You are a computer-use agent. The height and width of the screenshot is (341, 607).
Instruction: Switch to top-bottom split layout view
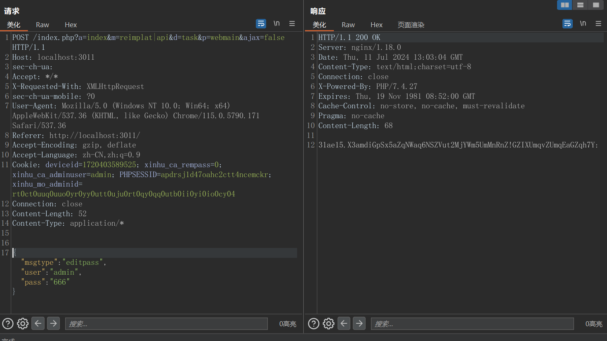pyautogui.click(x=580, y=5)
